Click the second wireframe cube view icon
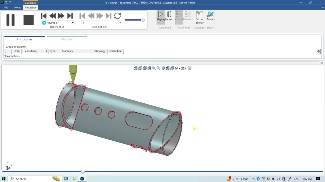 point(140,68)
